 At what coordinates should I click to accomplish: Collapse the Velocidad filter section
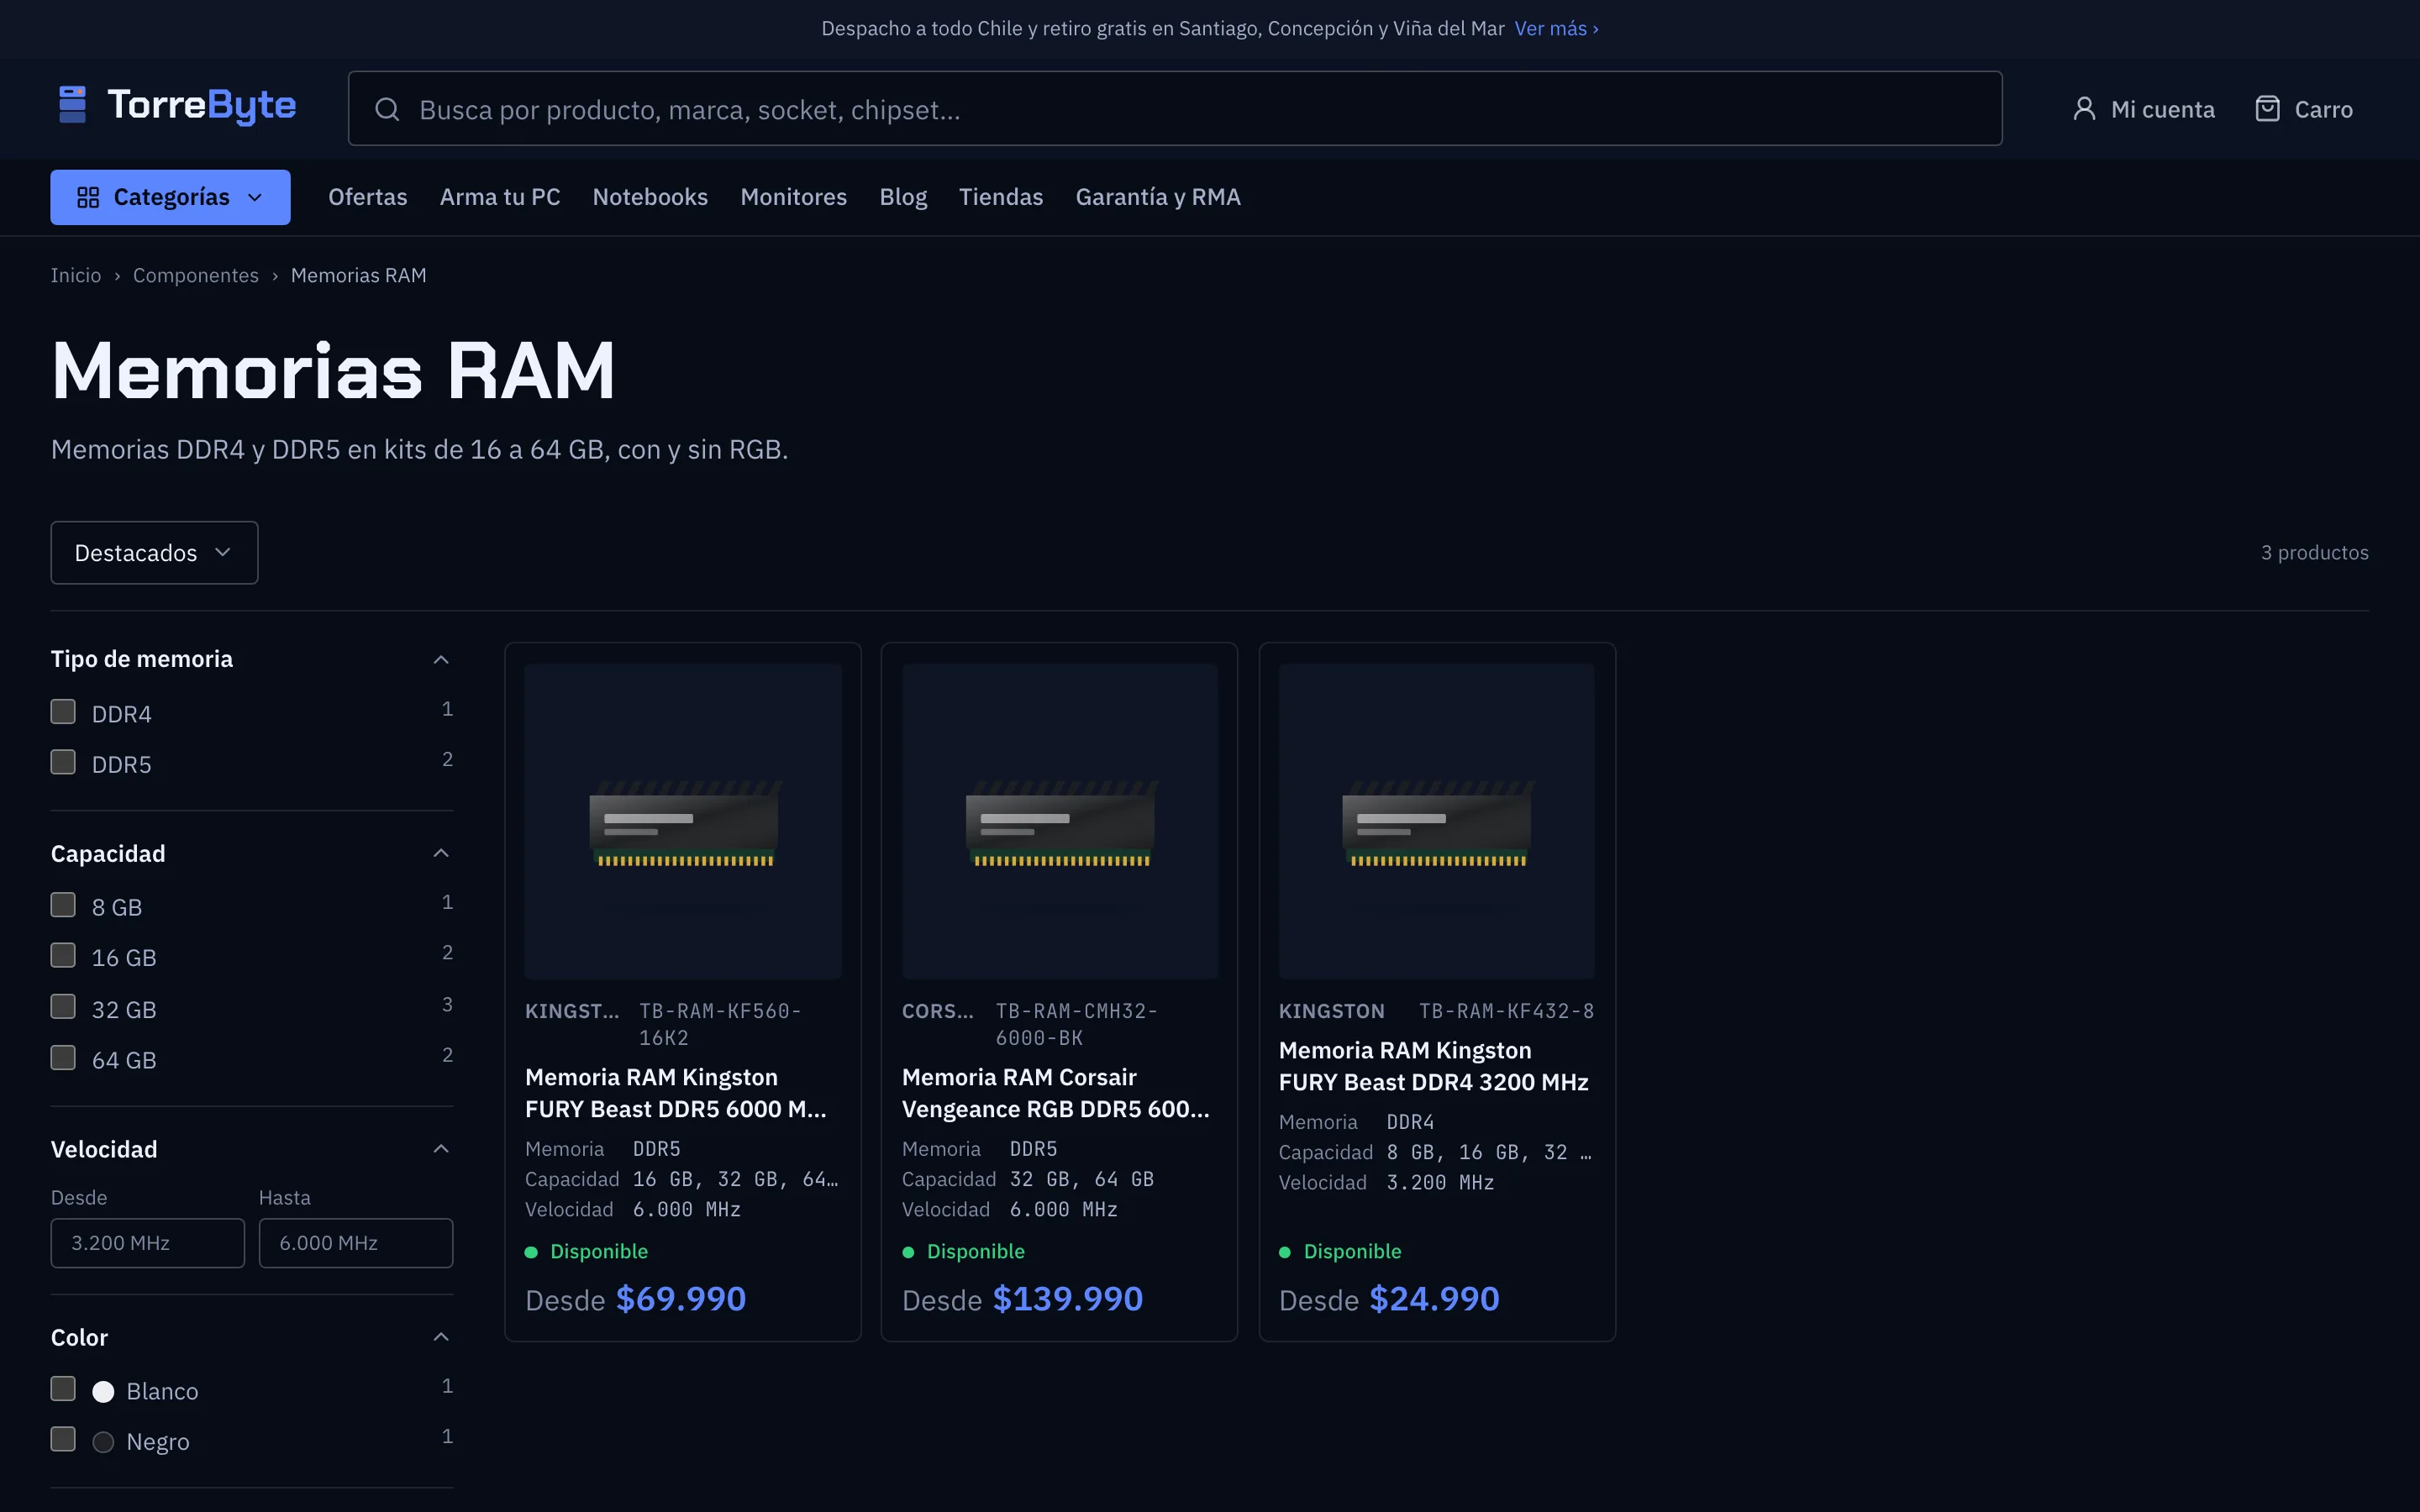pyautogui.click(x=441, y=1149)
